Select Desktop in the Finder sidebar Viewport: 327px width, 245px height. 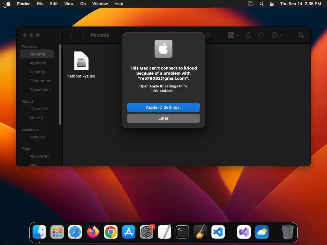coord(37,72)
